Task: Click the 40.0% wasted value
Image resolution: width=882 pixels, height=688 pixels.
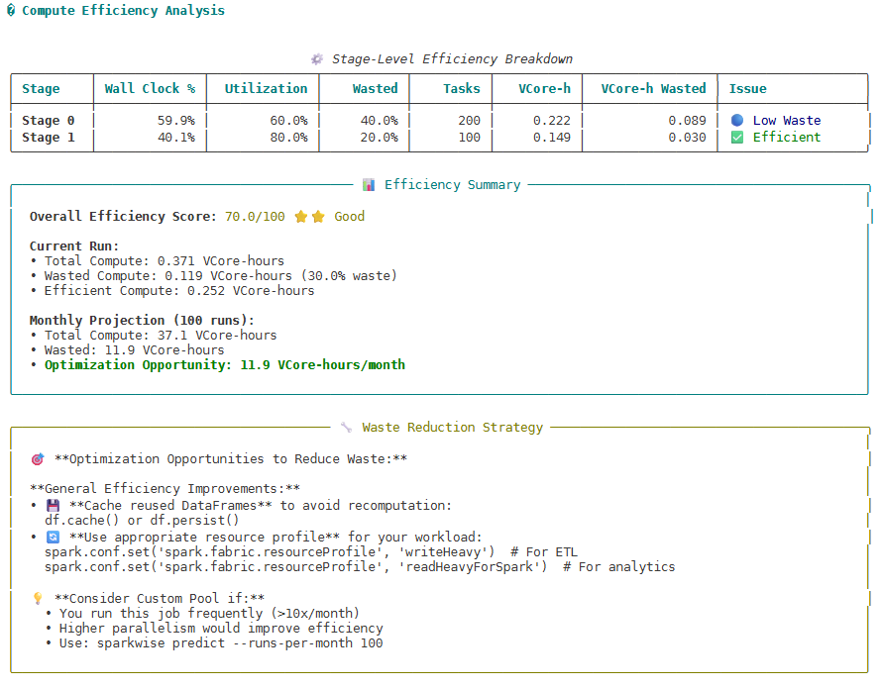Action: [380, 121]
